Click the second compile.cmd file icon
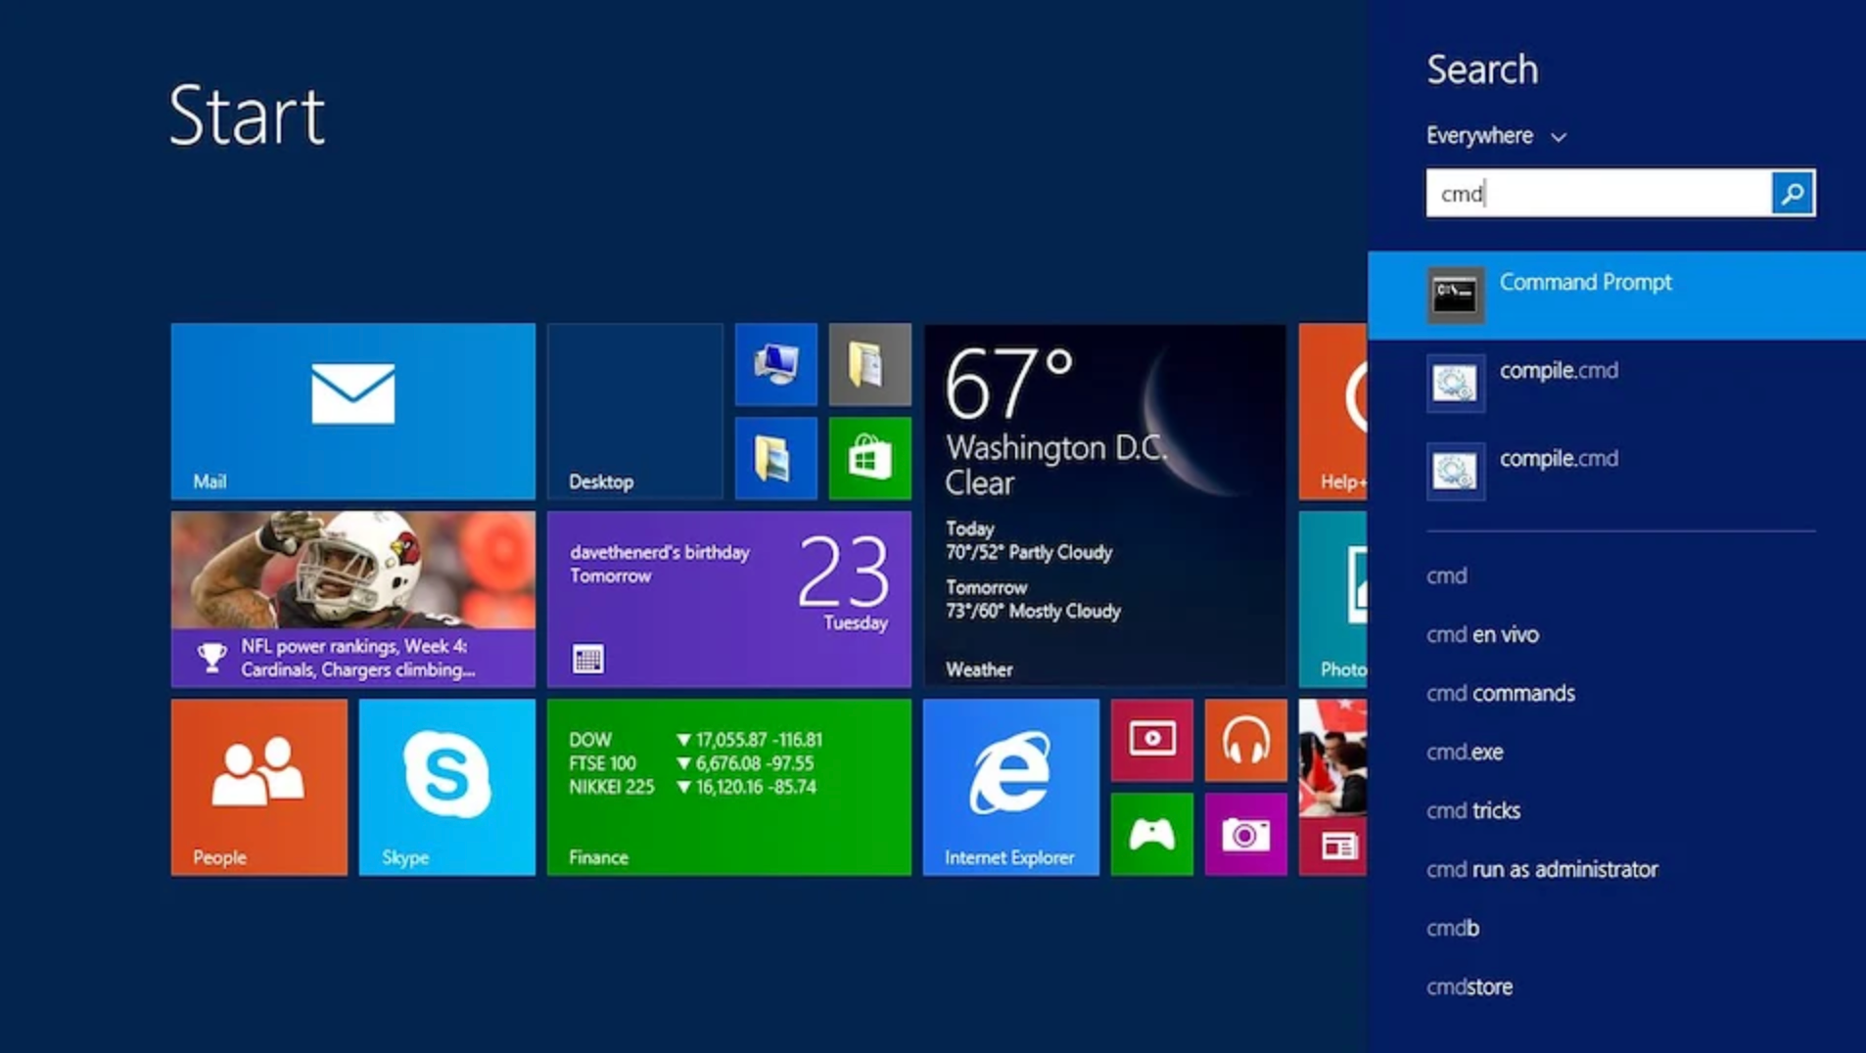Viewport: 1866px width, 1053px height. (1455, 471)
